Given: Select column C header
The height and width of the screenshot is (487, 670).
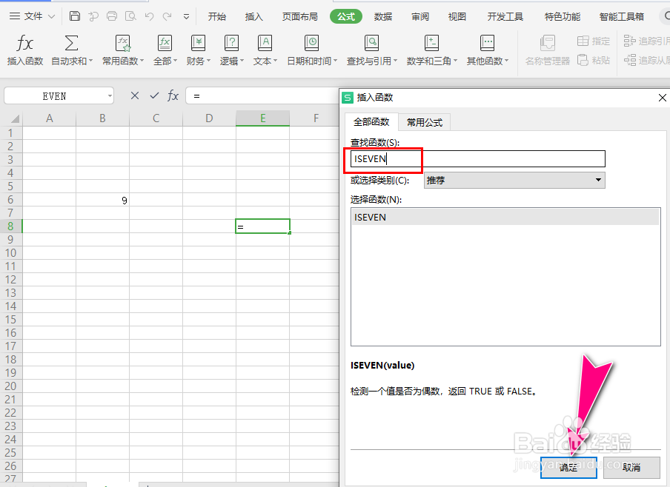Looking at the screenshot, I should tap(156, 118).
